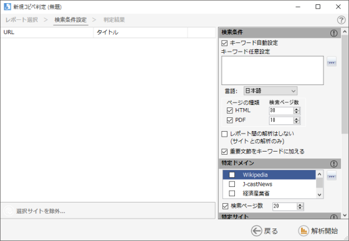Viewport: 349px width, 241px height.
Task: Enable レポート間の解析はしない checkbox
Action: coord(224,134)
